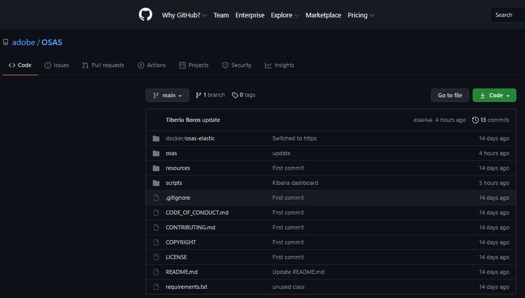Open the 'Update README.md' commit message
The image size is (525, 298).
click(298, 272)
